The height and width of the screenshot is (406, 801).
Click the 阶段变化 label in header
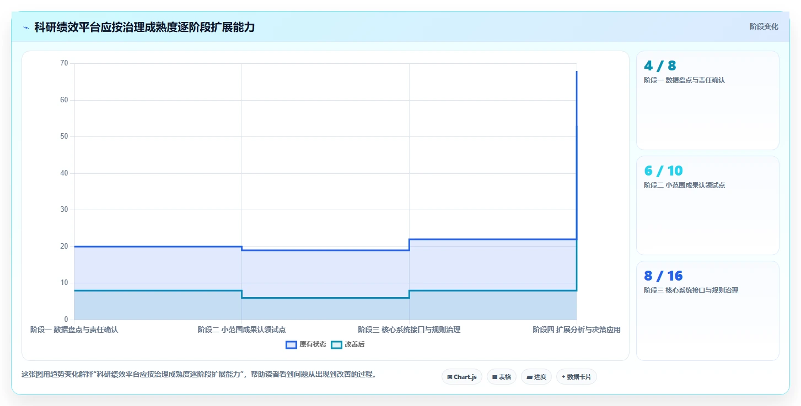[764, 26]
